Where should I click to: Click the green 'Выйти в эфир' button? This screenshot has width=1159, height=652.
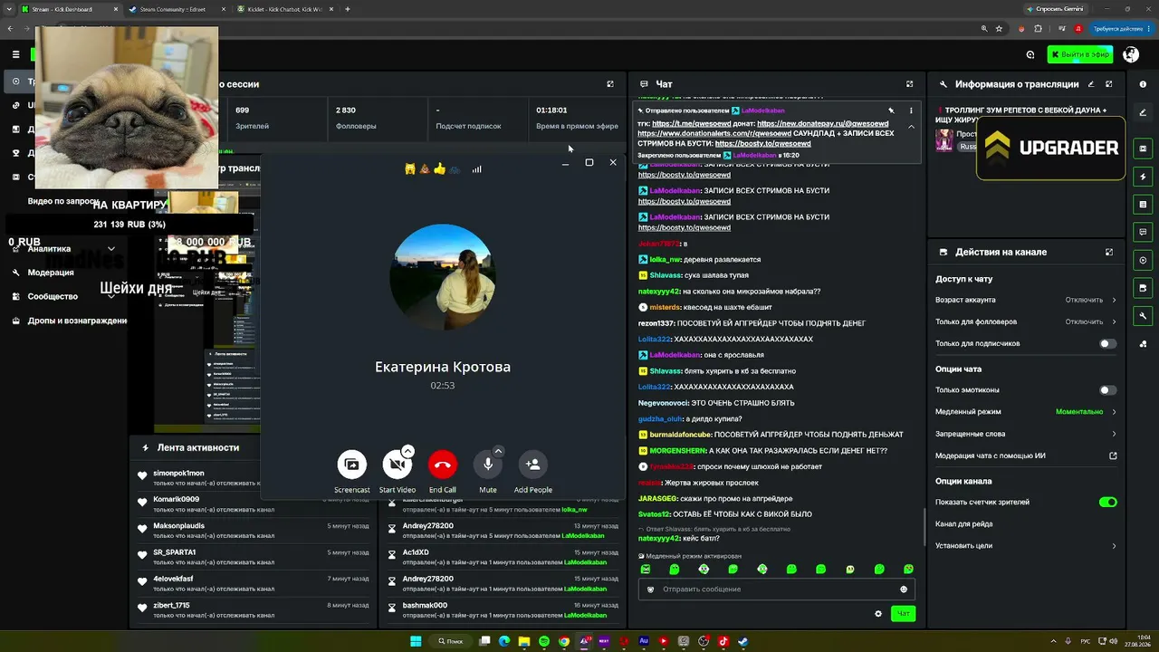pos(1080,54)
